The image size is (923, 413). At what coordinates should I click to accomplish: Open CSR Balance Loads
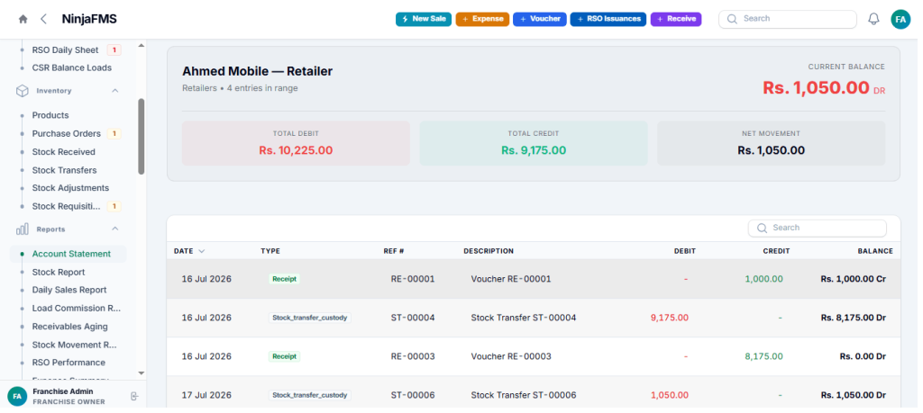click(x=71, y=68)
